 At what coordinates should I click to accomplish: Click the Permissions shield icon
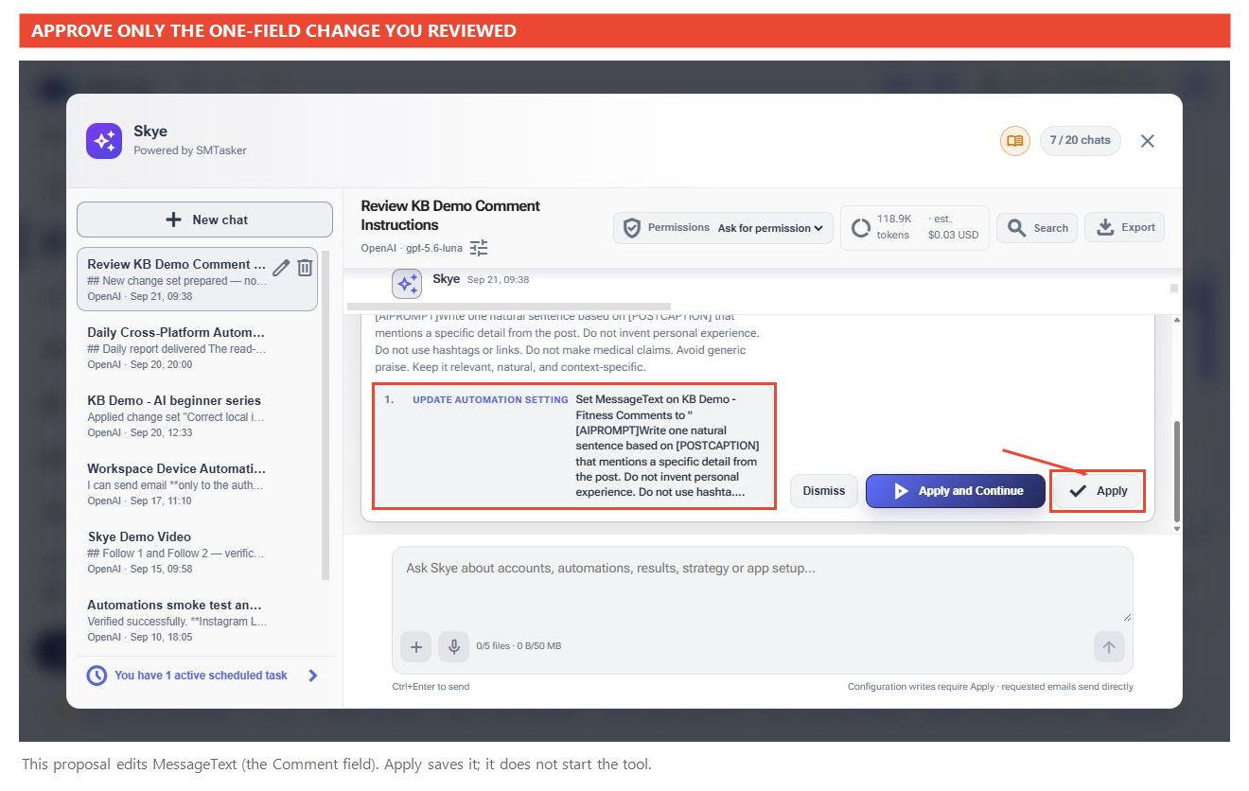632,228
